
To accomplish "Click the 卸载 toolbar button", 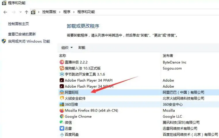I will (x=82, y=48).
